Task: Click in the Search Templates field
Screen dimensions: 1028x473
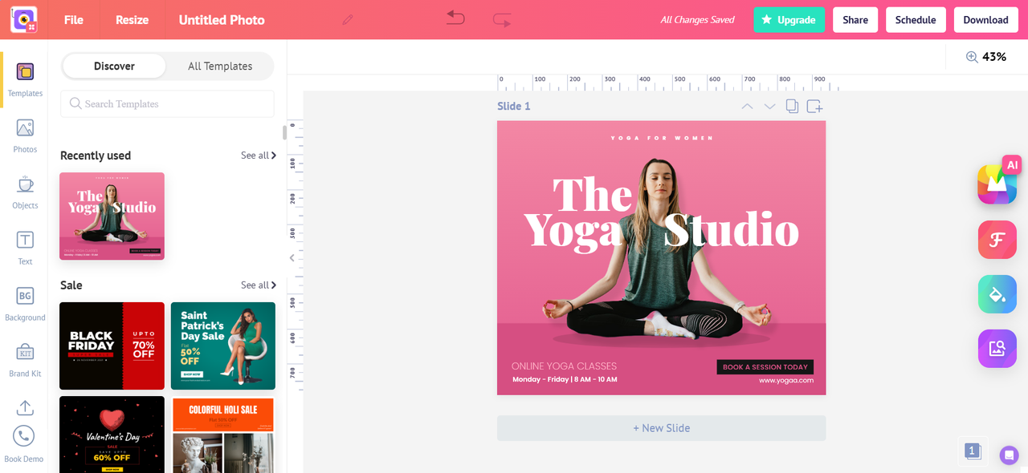Action: (x=167, y=104)
